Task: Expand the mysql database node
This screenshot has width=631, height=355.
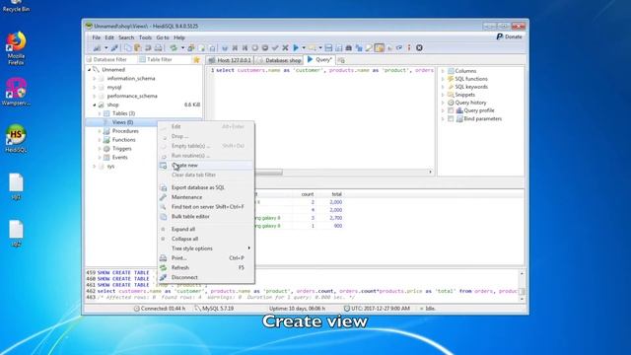Action: [95, 88]
